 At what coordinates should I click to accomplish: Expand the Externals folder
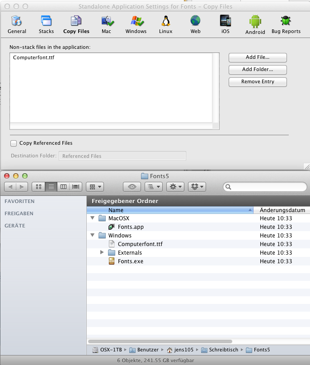tap(102, 253)
